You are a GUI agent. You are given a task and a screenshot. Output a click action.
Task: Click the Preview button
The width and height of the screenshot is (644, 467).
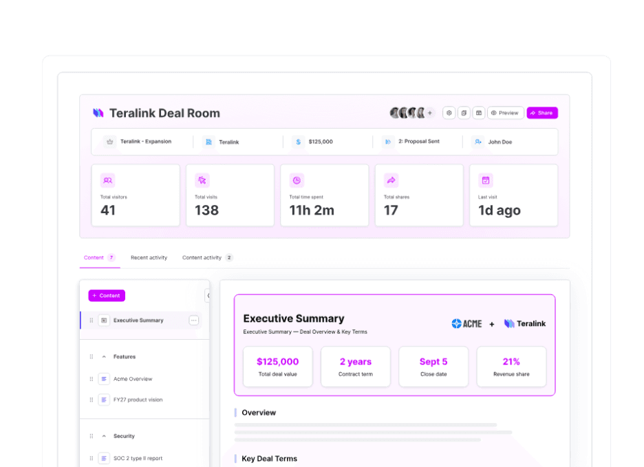(x=505, y=113)
